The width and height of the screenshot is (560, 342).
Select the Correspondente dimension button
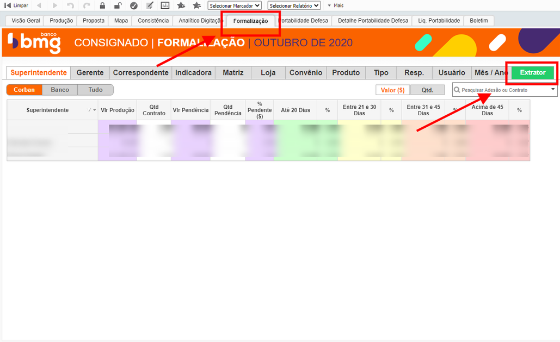[x=141, y=73]
